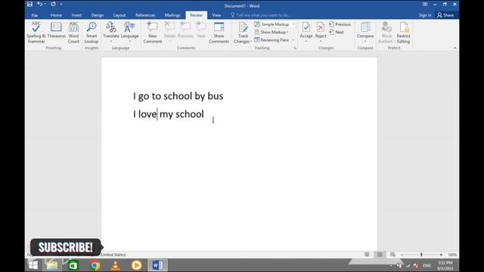The width and height of the screenshot is (484, 272).
Task: Switch to the View tab
Action: pyautogui.click(x=216, y=15)
